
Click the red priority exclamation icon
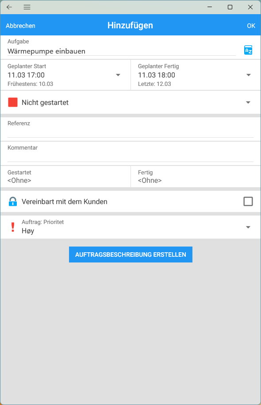click(x=13, y=227)
